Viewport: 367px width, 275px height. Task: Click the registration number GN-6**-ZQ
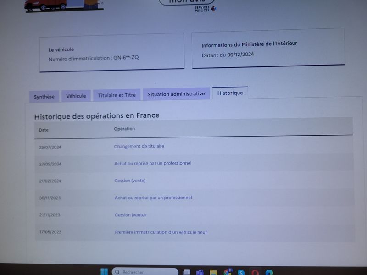[x=126, y=57]
